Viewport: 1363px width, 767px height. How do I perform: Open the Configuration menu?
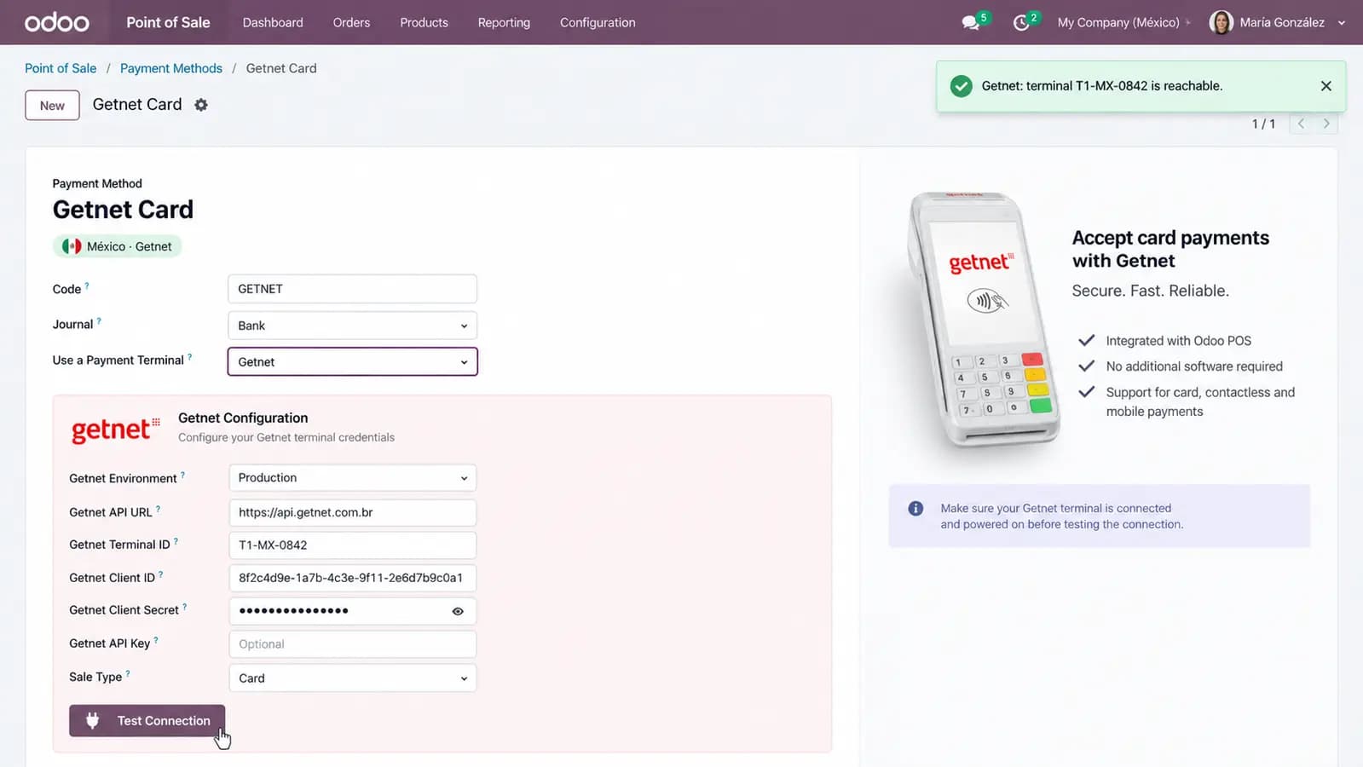598,23
